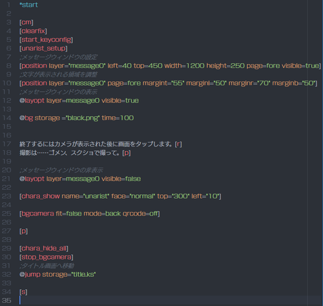Viewport: 323px width, 306px height.
Task: Click line number 14 in the gutter
Action: pos(6,118)
